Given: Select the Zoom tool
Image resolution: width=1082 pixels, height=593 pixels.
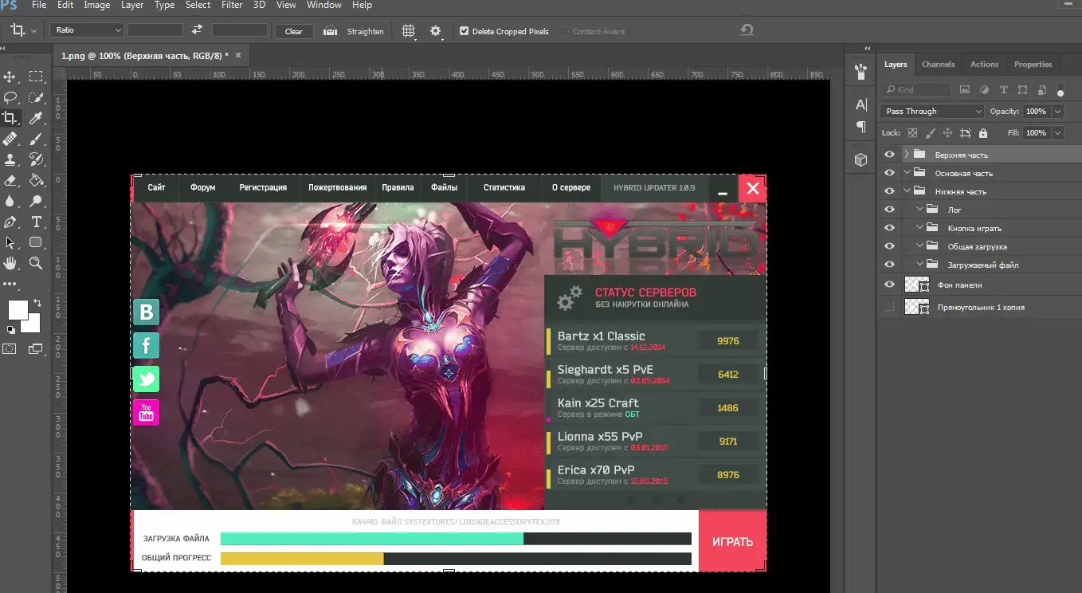Looking at the screenshot, I should coord(36,263).
